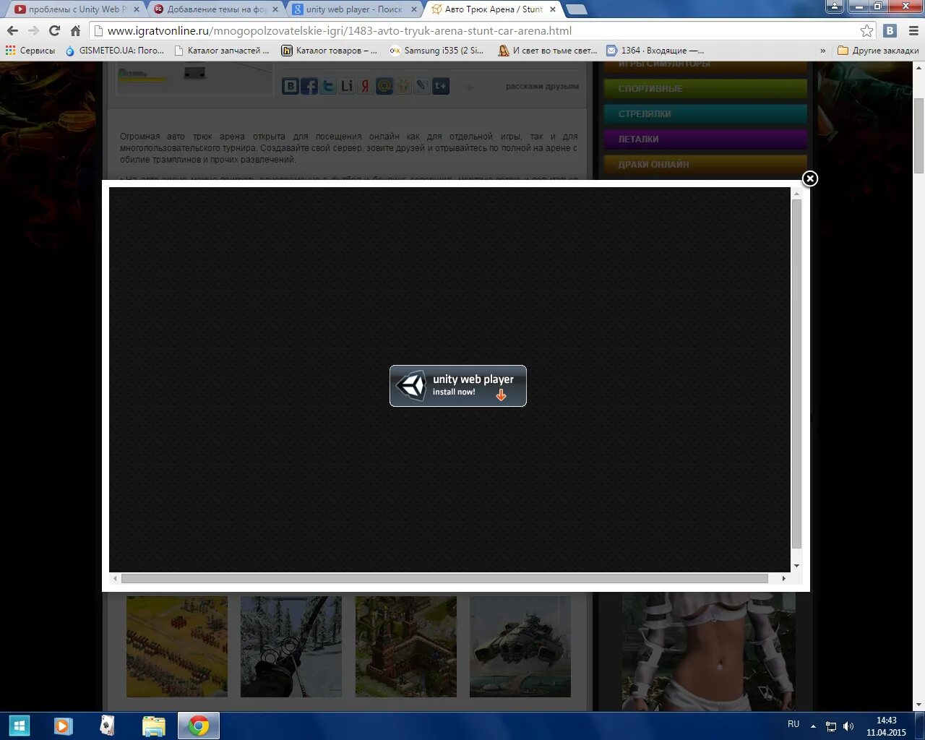Launch the media player from taskbar
The height and width of the screenshot is (740, 925).
pos(63,726)
